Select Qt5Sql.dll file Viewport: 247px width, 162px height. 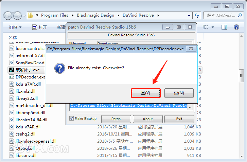pos(25,148)
